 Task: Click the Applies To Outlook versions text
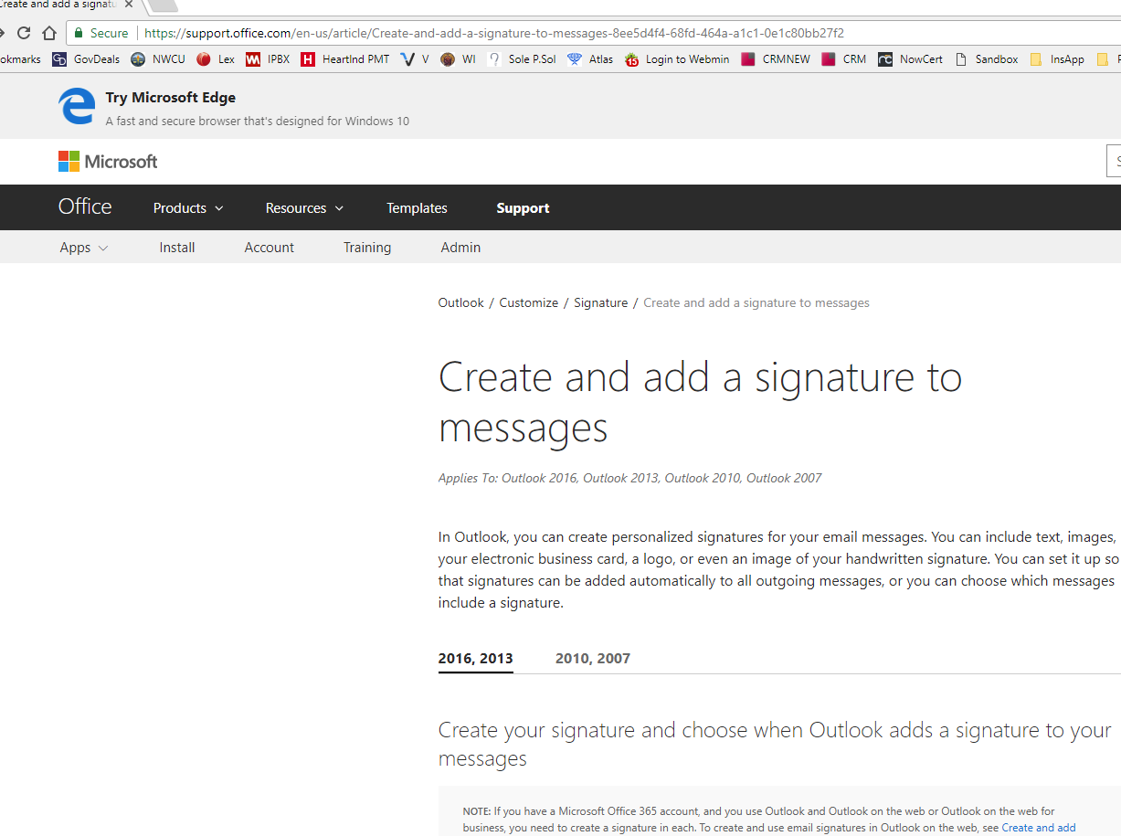coord(629,478)
